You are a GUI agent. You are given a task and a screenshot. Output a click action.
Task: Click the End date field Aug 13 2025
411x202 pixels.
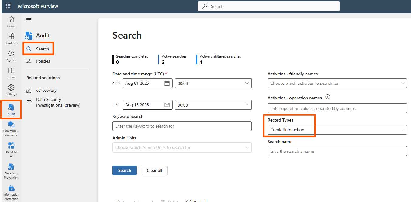[x=147, y=105]
